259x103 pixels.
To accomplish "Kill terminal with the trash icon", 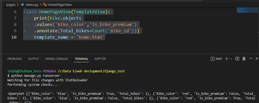I will (x=244, y=59).
